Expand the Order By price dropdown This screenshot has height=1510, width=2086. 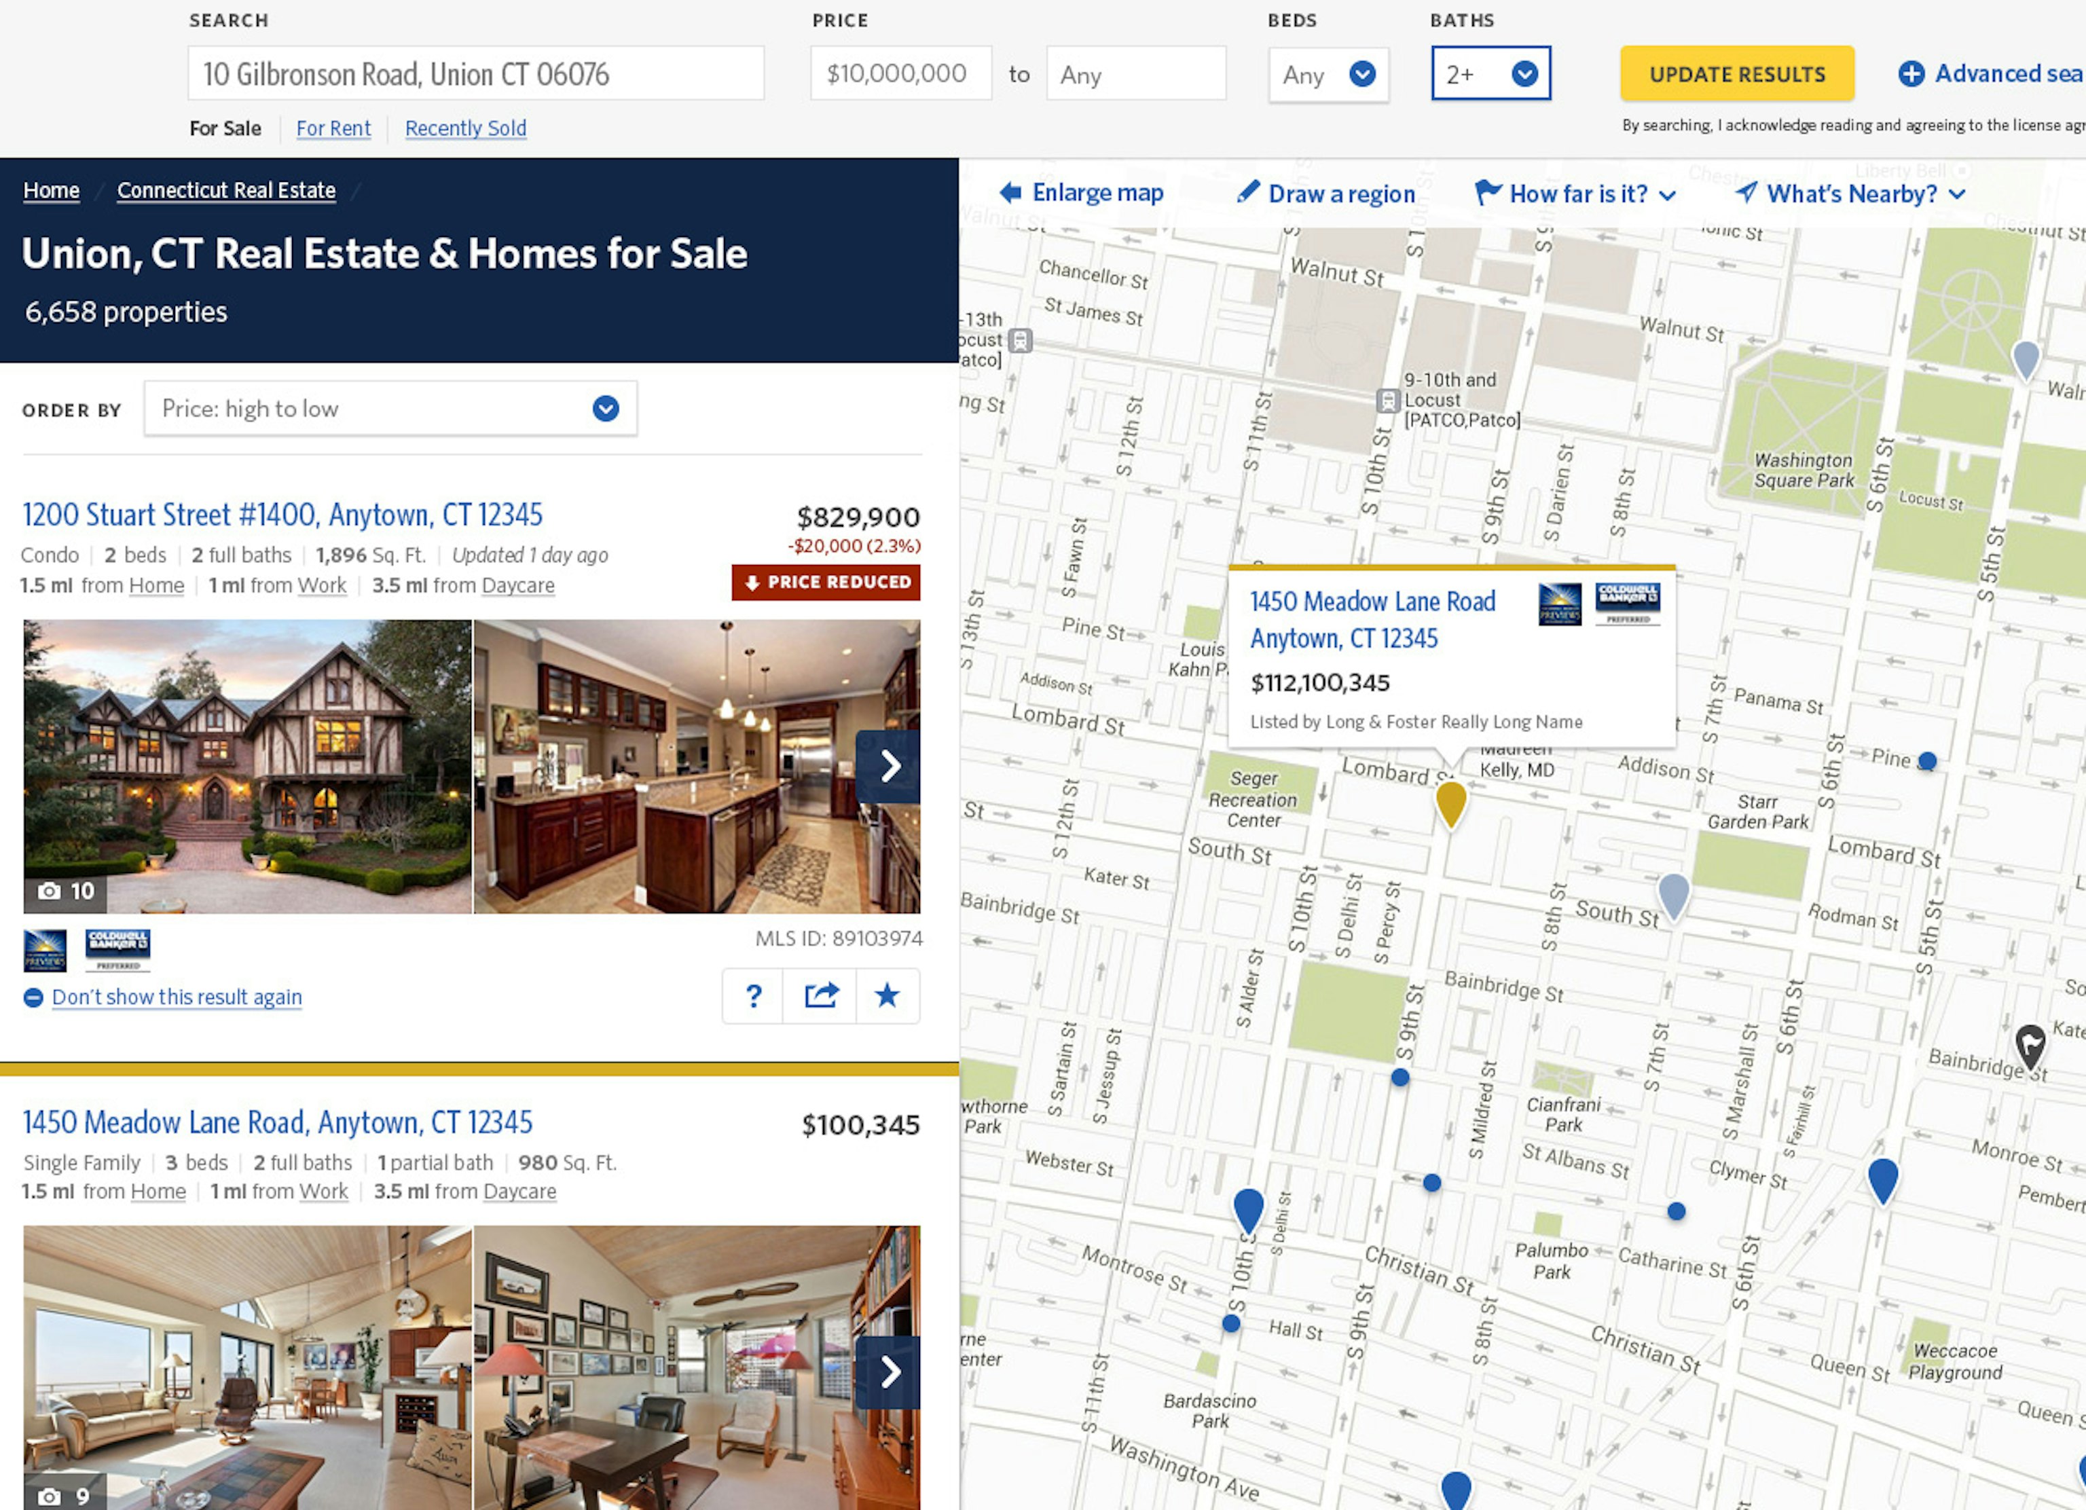tap(390, 408)
